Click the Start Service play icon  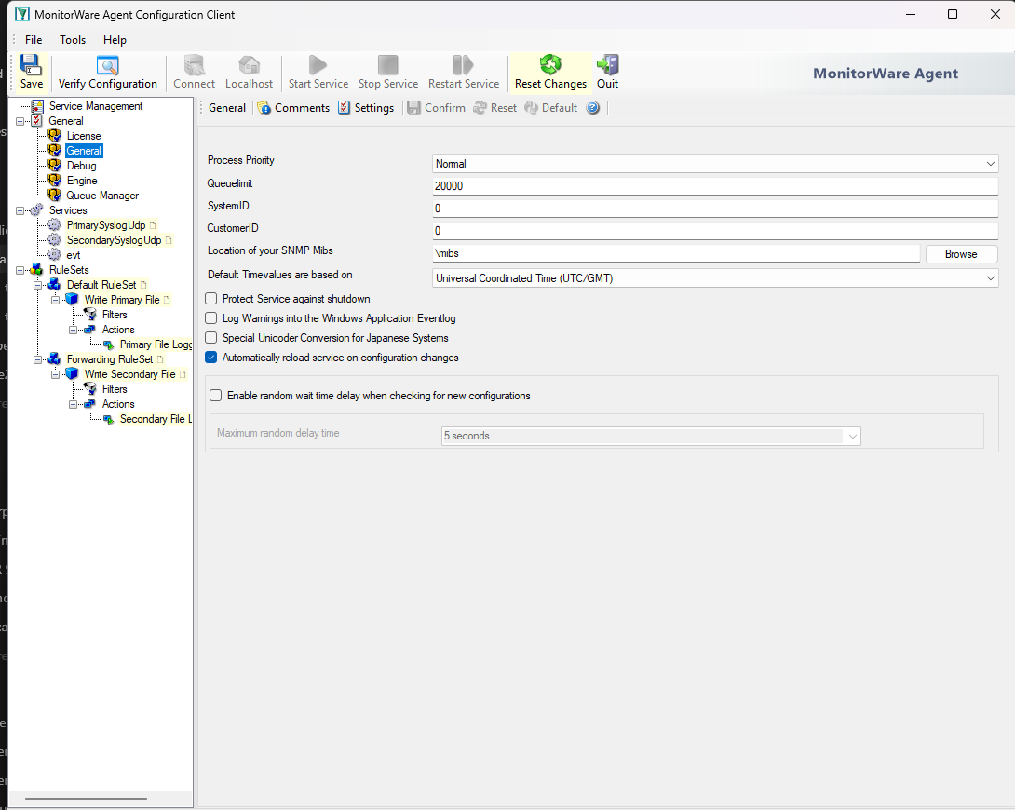(x=318, y=65)
